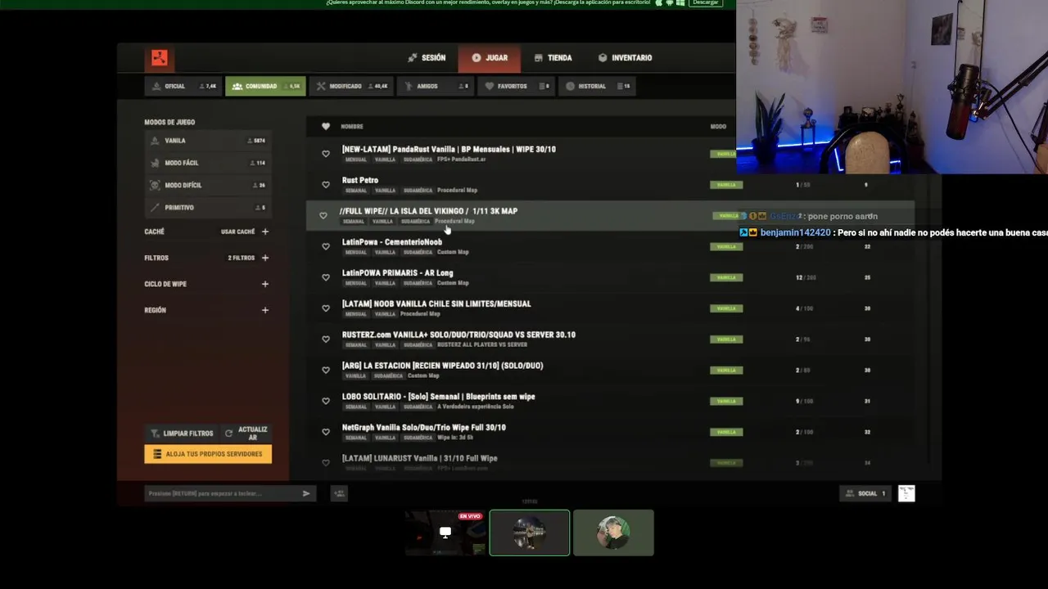Open the Tienda tab
The image size is (1048, 589).
553,58
